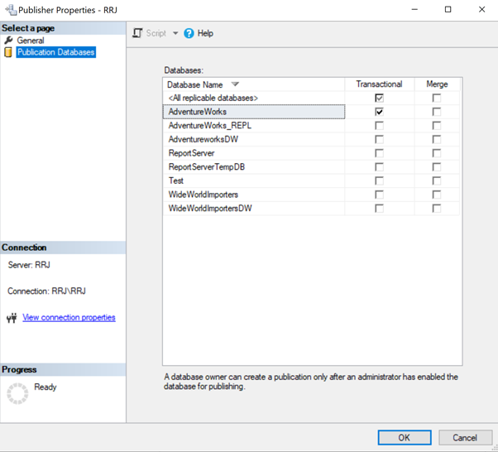Enable Transactional for WideWorldImporters
Image resolution: width=498 pixels, height=452 pixels.
379,195
